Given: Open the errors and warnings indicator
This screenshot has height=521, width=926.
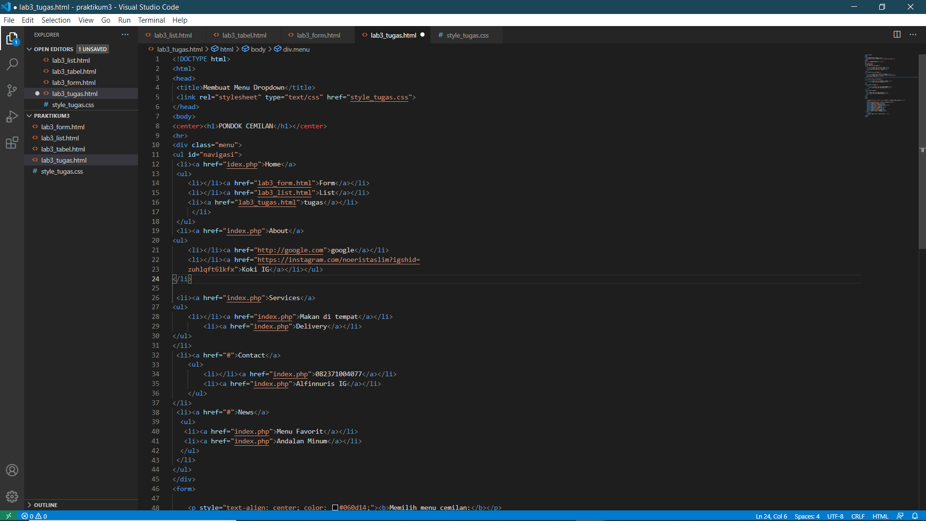Looking at the screenshot, I should (x=34, y=516).
